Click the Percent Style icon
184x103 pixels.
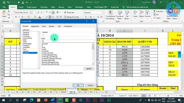(x=91, y=17)
